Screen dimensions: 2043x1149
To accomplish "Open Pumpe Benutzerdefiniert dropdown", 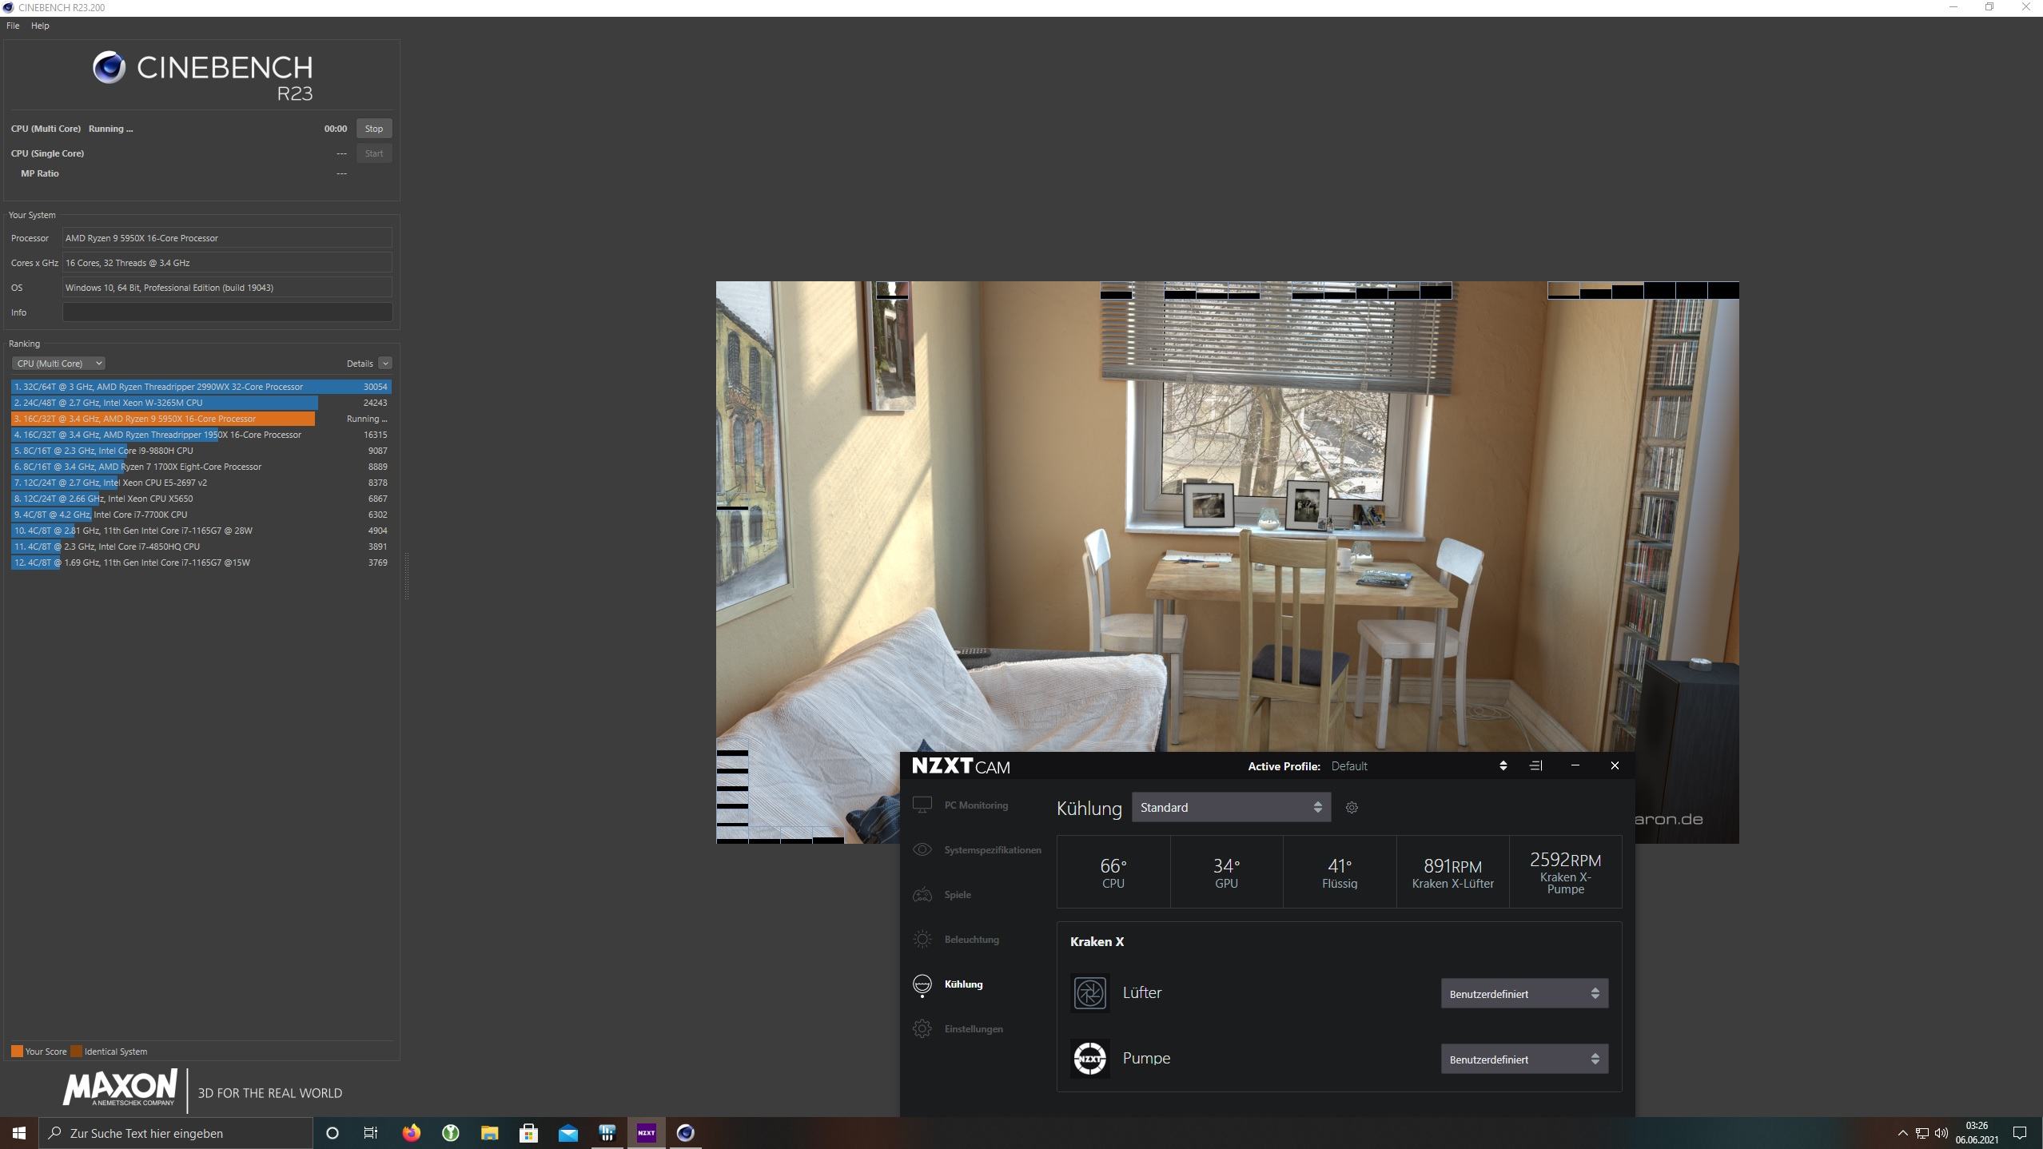I will coord(1524,1060).
